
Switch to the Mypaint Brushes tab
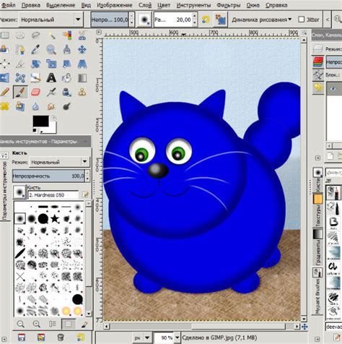317,291
